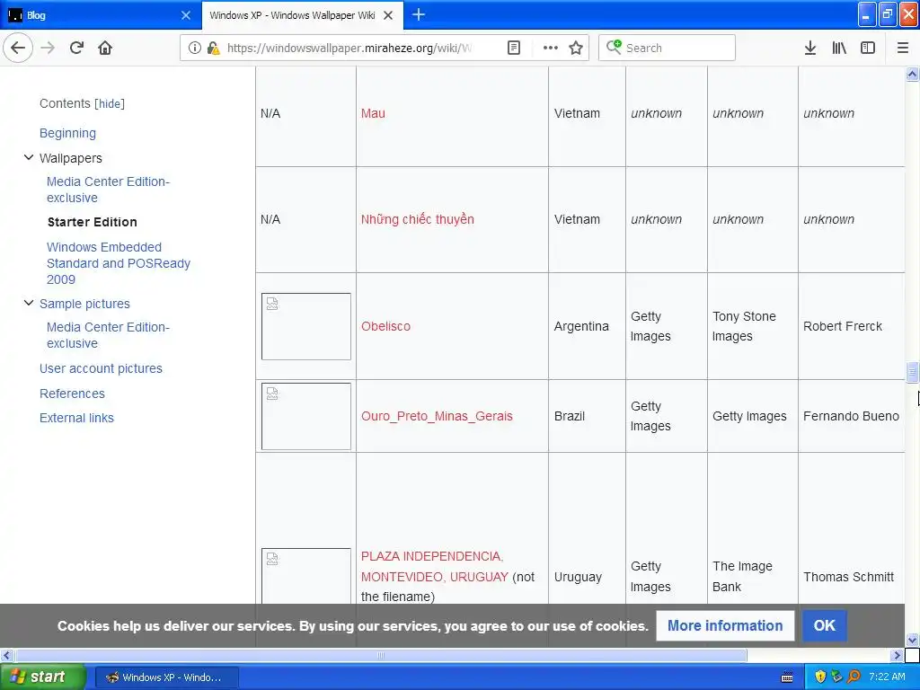Open the Downloads panel
920x690 pixels.
810,48
